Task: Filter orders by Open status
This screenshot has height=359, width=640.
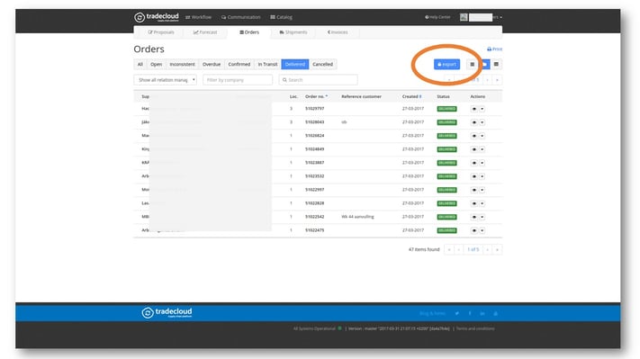Action: pos(156,64)
